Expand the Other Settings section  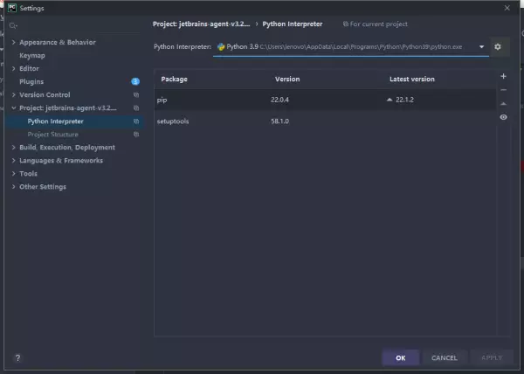click(x=13, y=187)
